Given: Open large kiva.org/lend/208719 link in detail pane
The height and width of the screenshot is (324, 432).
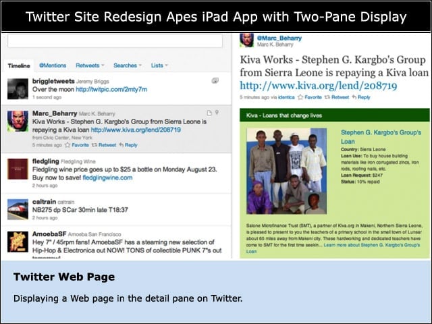Looking at the screenshot, I should point(319,86).
